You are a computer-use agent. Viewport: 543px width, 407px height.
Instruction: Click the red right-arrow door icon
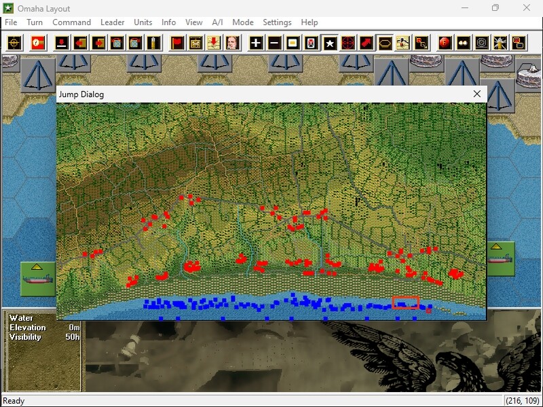click(x=98, y=43)
